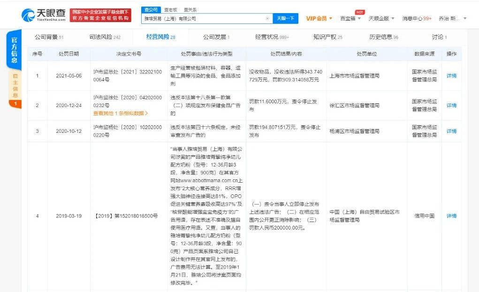Click document number 【2019】第152018016500号

pyautogui.click(x=126, y=216)
